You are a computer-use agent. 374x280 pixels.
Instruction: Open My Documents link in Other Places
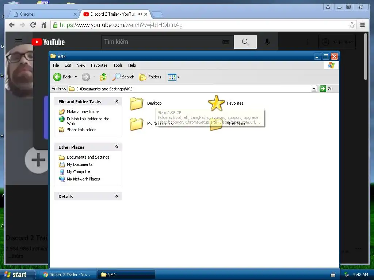pyautogui.click(x=80, y=164)
